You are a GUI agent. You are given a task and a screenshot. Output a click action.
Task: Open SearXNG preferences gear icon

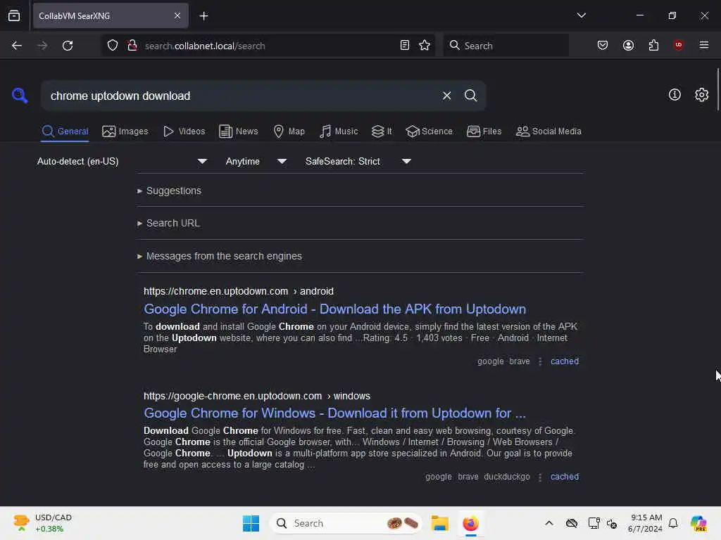[701, 95]
